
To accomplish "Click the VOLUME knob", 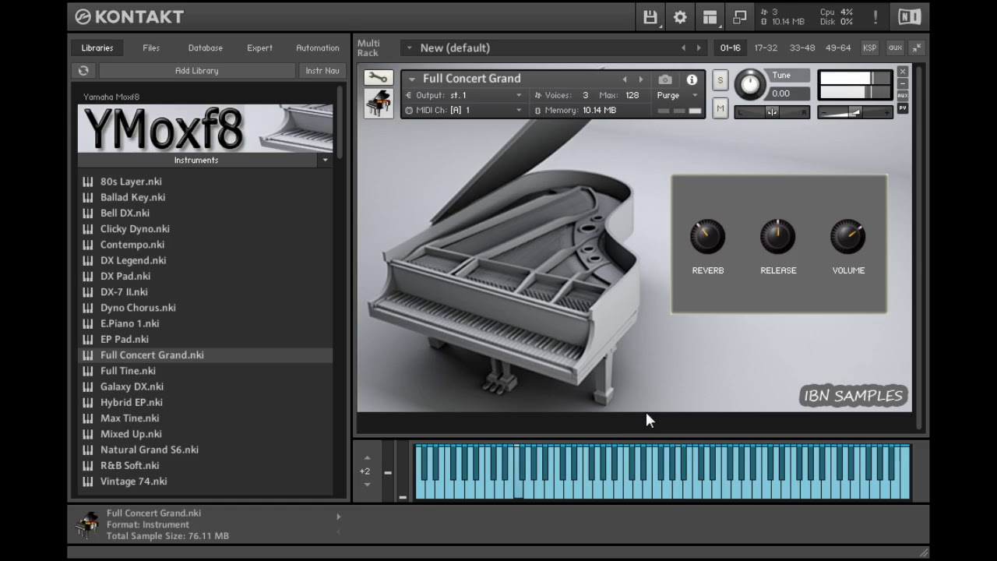I will (848, 237).
